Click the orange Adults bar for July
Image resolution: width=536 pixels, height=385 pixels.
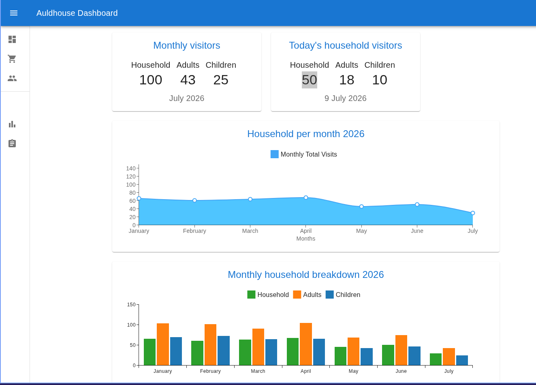[449, 357]
